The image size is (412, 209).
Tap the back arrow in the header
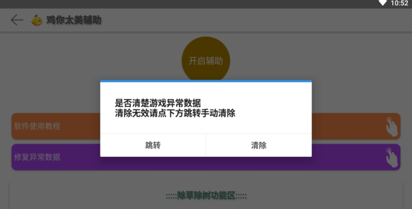tap(17, 20)
